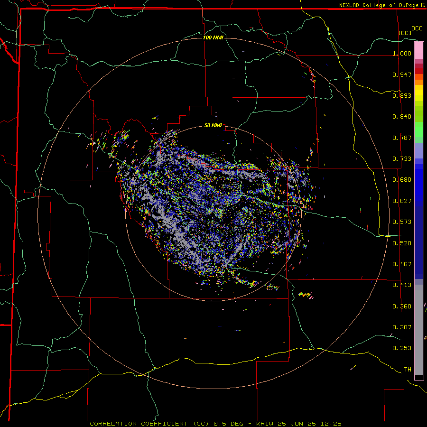Pick the red segment of the color bar
Screen dimensions: 427x427
419,71
